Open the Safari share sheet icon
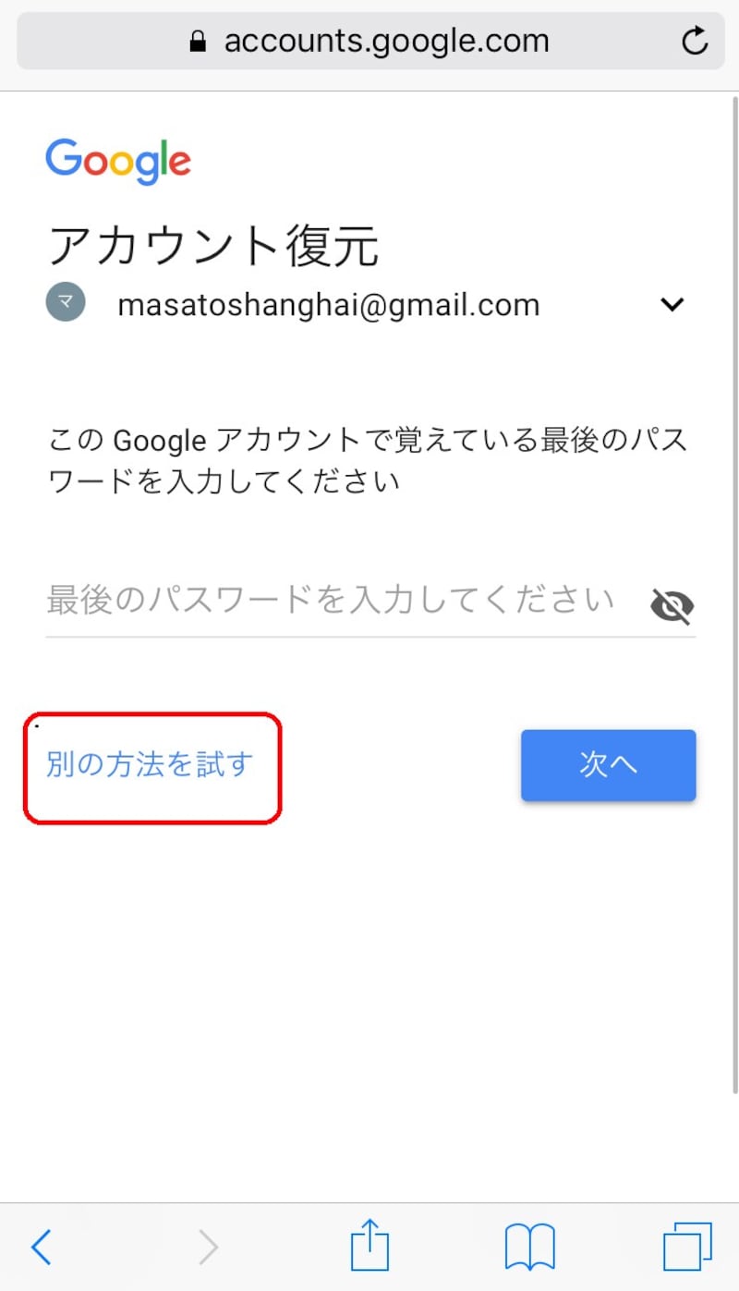The width and height of the screenshot is (739, 1291). [x=370, y=1245]
